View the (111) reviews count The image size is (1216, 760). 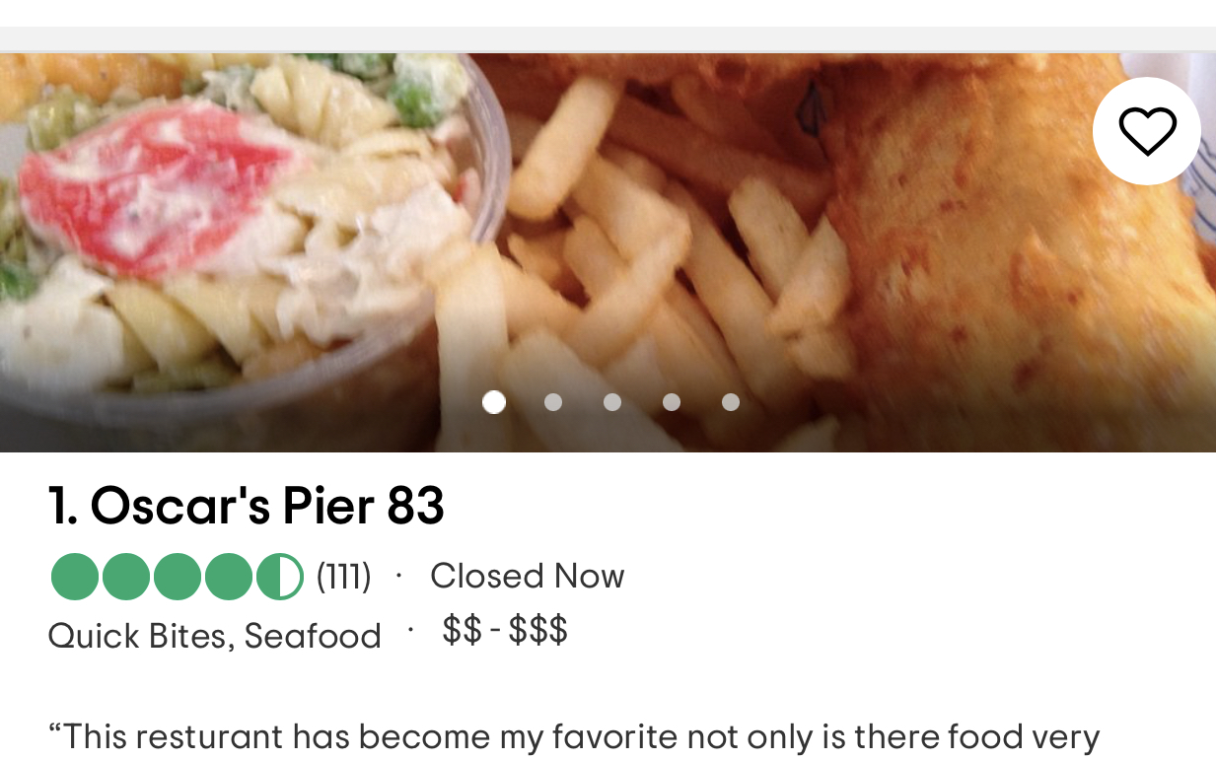point(343,577)
